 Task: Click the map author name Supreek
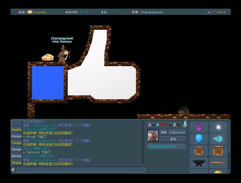tap(40, 12)
